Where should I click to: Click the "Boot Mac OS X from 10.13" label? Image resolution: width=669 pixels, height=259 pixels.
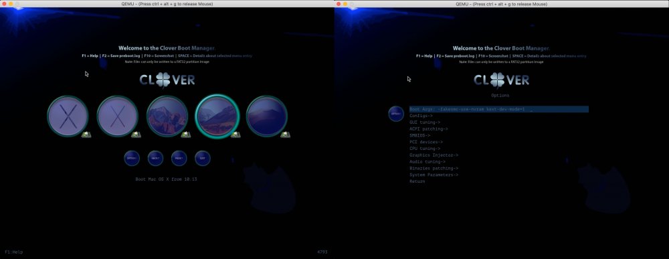pos(166,179)
